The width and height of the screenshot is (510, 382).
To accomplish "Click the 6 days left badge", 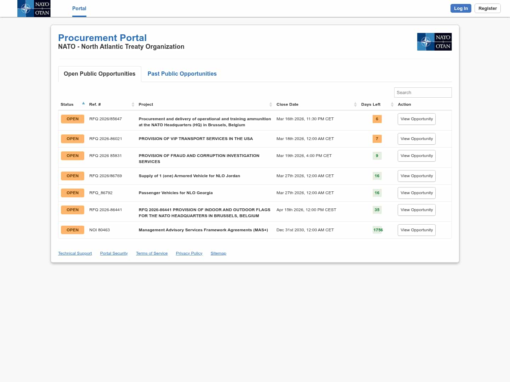I will point(377,119).
